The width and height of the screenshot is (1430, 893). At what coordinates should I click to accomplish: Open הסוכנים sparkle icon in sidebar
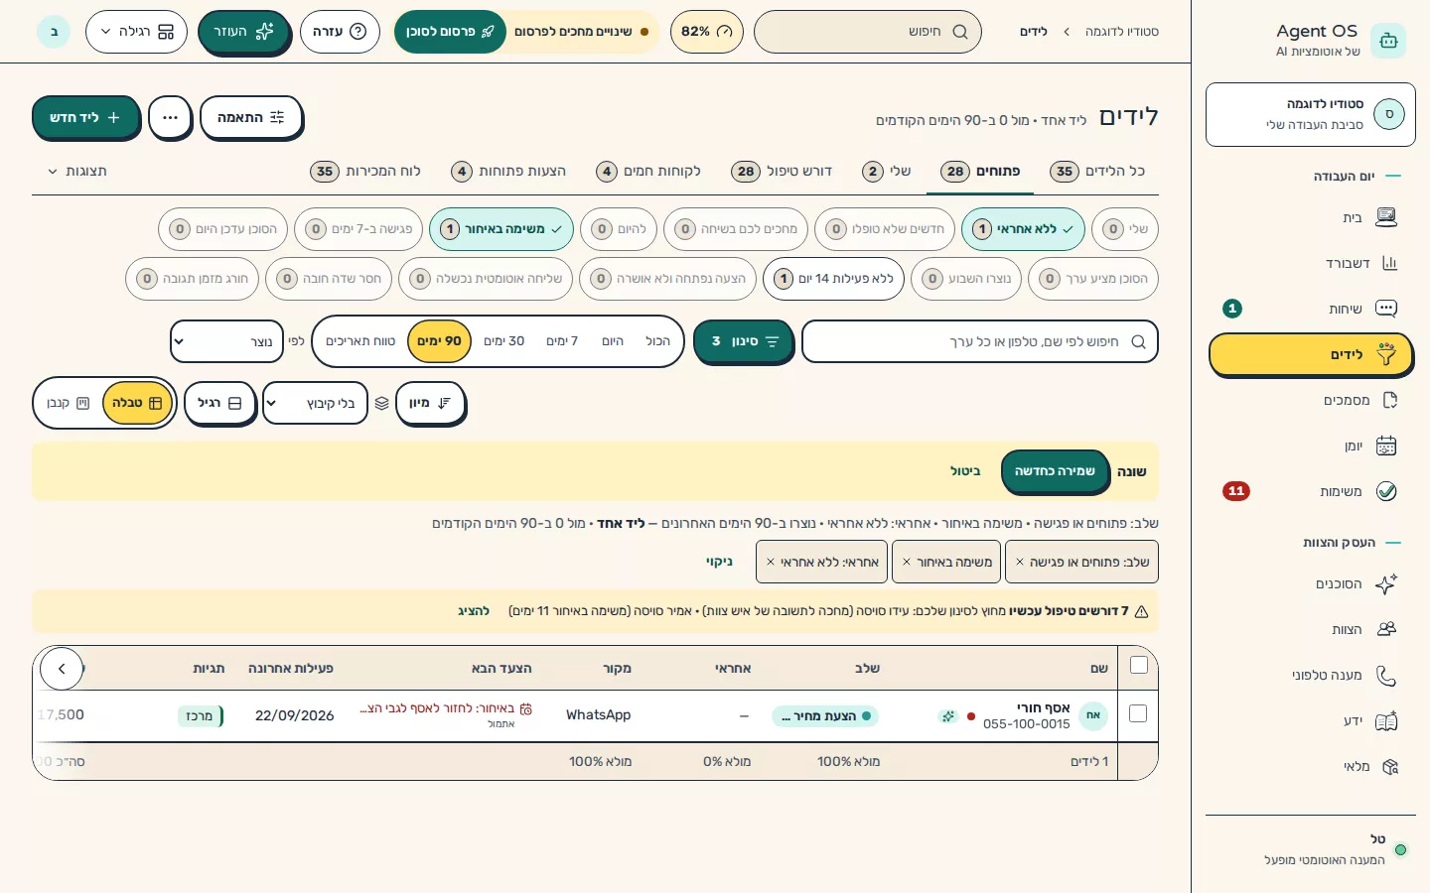(1386, 583)
